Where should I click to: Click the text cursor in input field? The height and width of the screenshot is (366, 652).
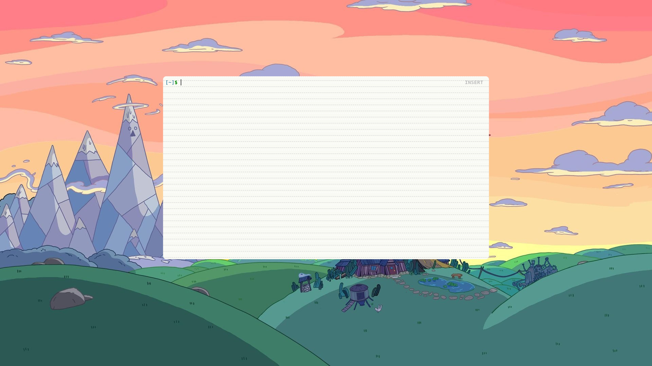[x=180, y=82]
